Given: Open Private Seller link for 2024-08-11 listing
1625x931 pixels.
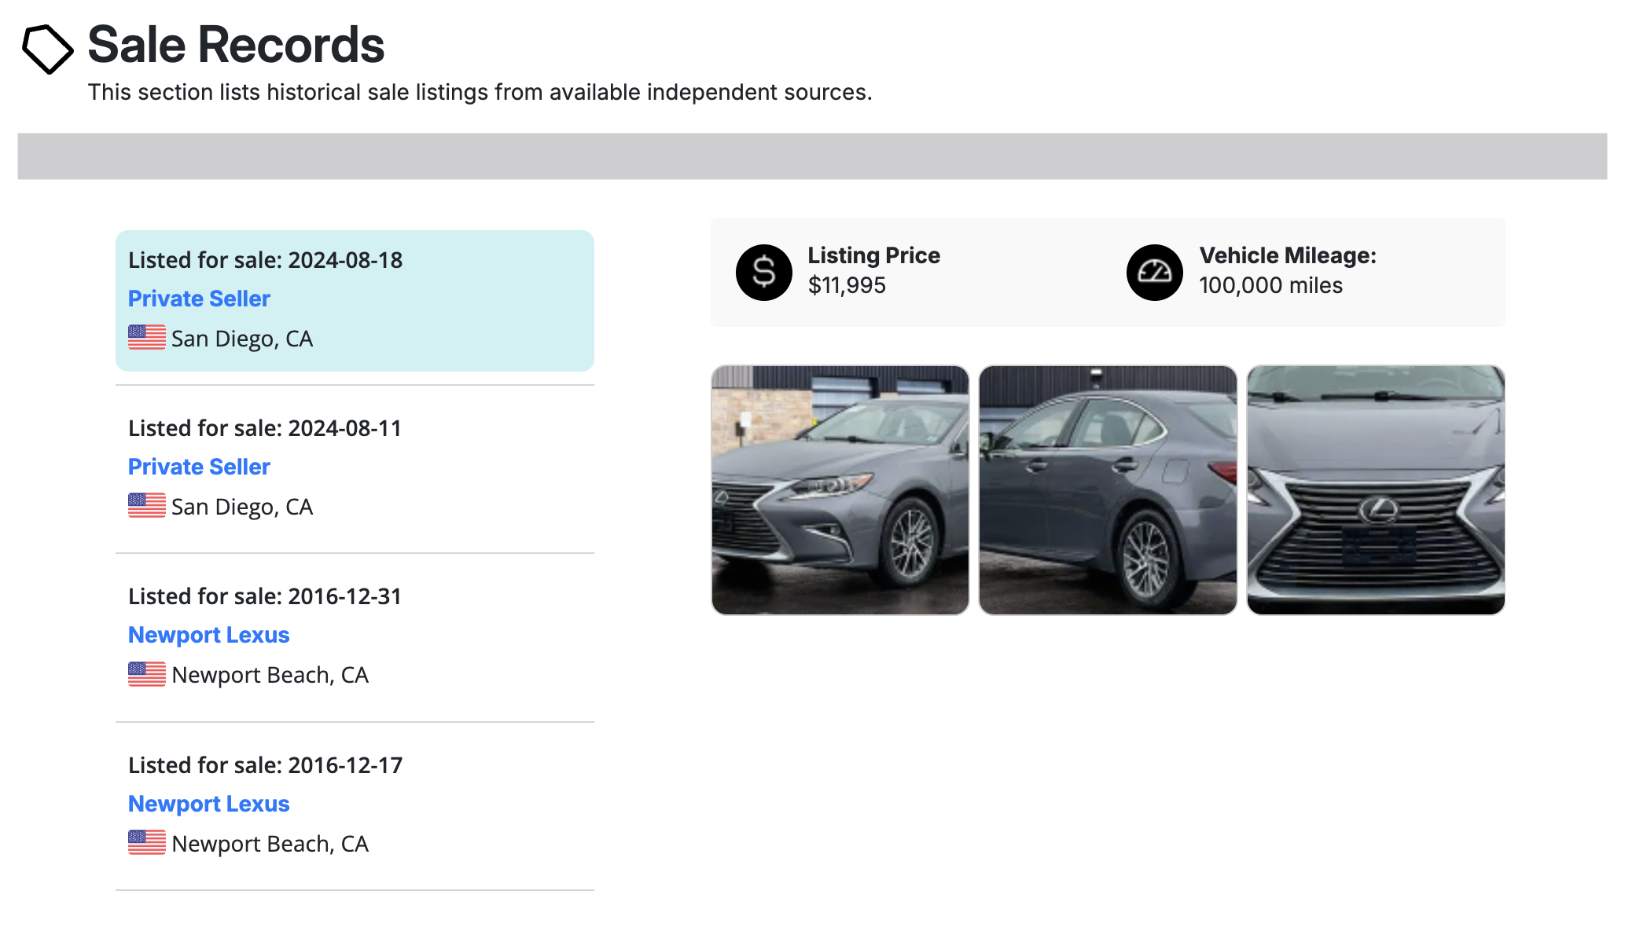Looking at the screenshot, I should pos(199,467).
